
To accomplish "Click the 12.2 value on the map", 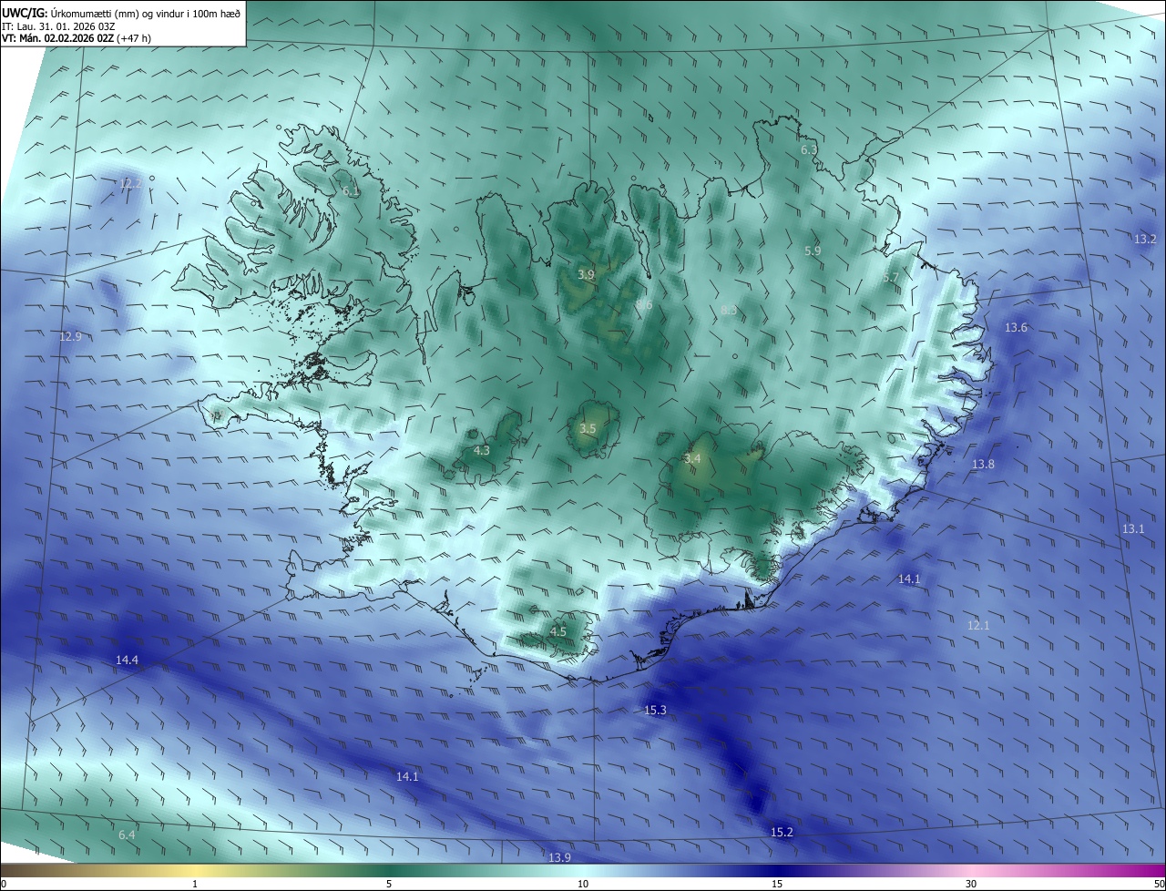I will point(131,184).
